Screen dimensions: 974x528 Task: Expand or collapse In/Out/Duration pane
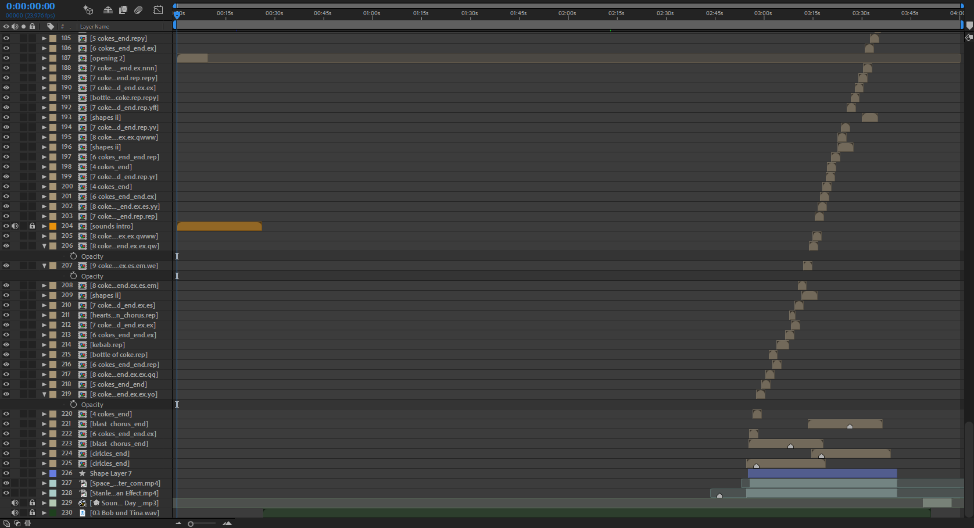tap(27, 523)
